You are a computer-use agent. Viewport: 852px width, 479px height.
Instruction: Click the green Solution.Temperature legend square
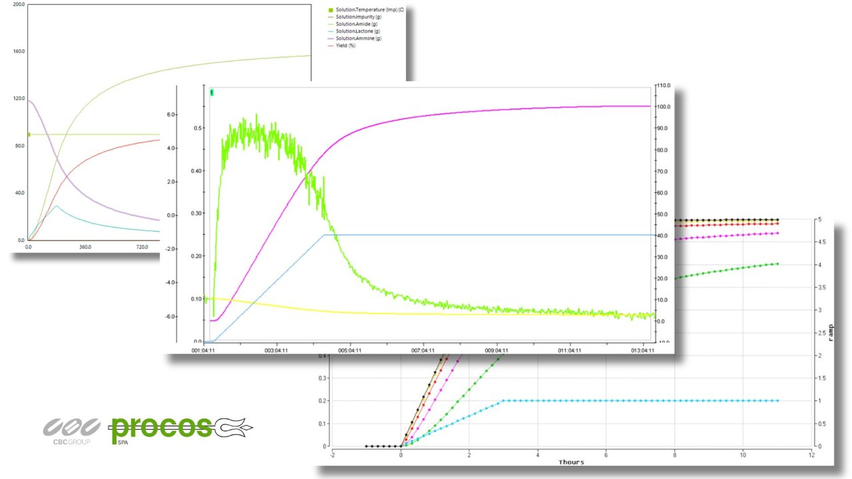[x=330, y=10]
